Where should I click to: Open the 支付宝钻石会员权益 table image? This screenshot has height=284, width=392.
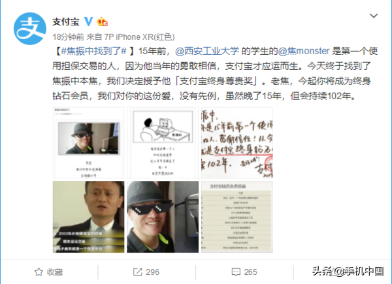pyautogui.click(x=237, y=217)
